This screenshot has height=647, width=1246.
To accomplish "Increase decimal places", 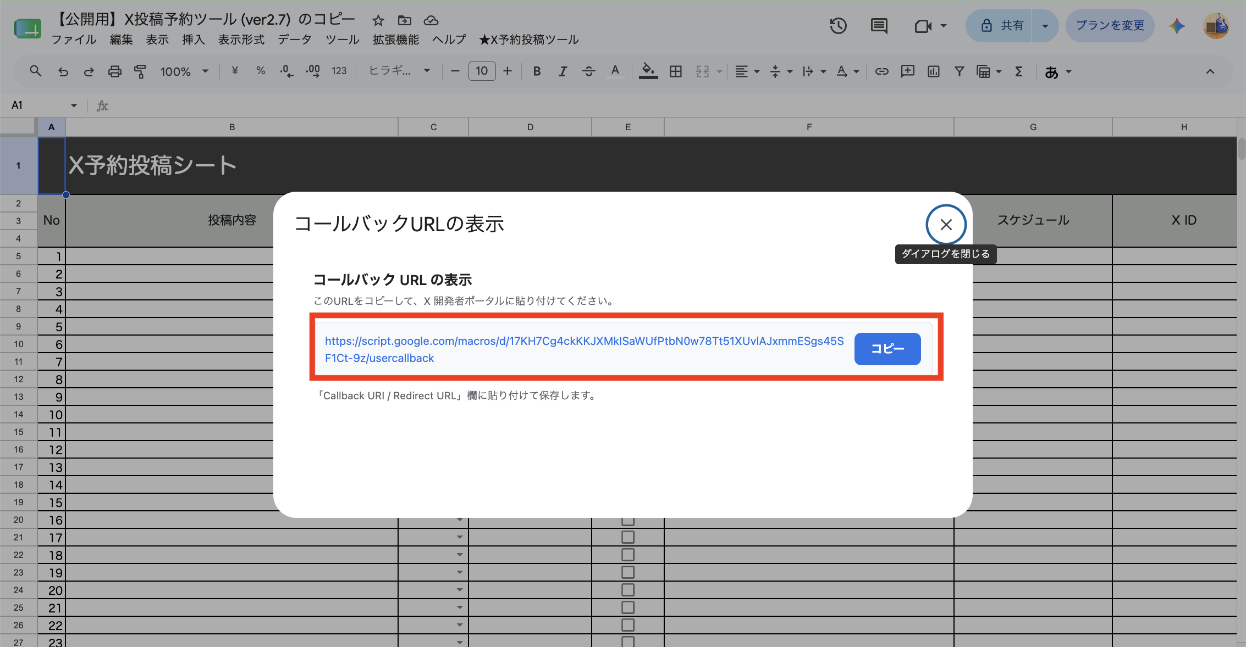I will [313, 71].
